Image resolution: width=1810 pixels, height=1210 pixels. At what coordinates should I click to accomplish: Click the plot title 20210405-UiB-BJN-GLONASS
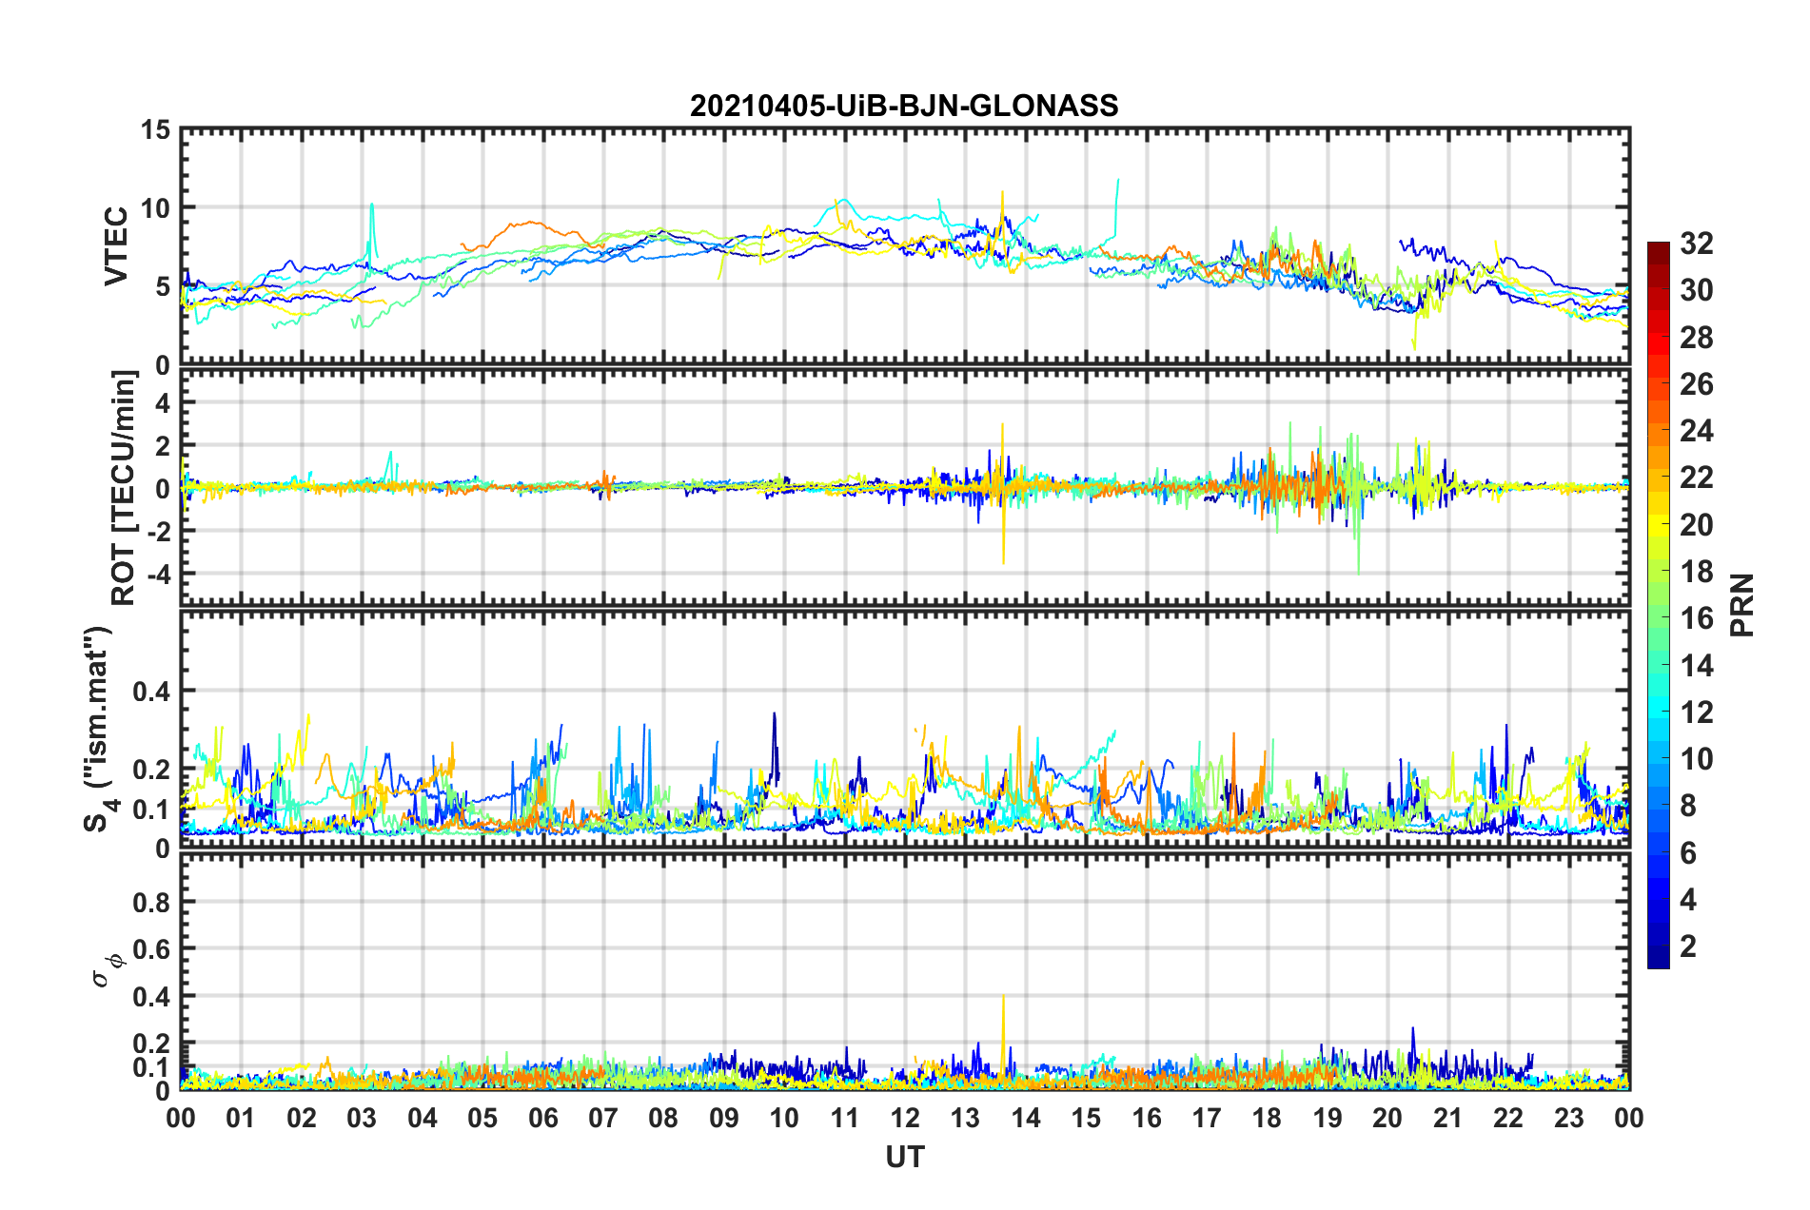pyautogui.click(x=904, y=106)
